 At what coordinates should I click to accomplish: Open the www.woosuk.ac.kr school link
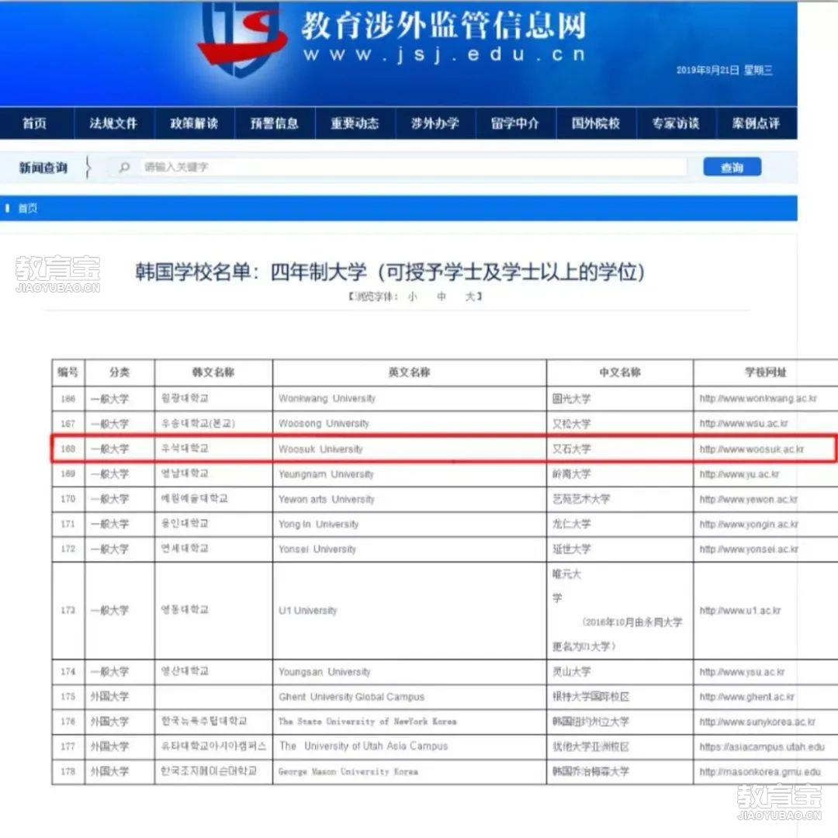point(751,449)
